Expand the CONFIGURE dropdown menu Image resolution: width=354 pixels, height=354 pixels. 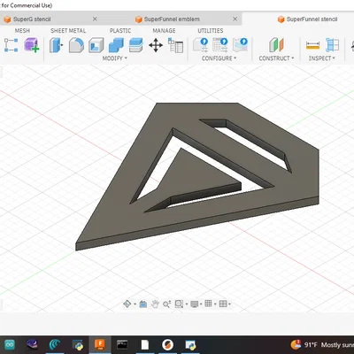[x=219, y=58]
